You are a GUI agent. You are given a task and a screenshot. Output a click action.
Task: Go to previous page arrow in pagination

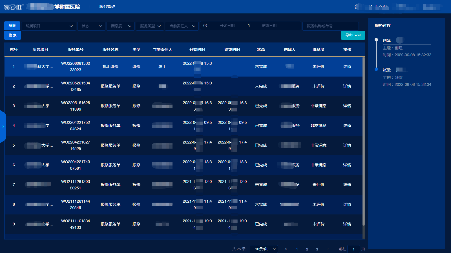coord(286,249)
